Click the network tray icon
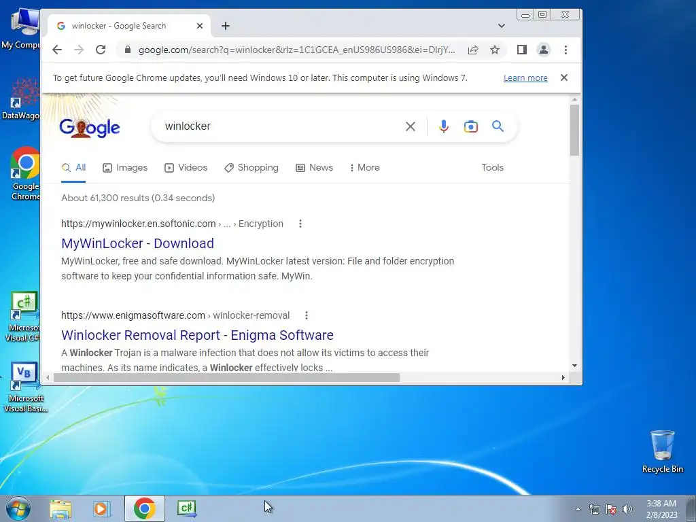 coord(594,509)
